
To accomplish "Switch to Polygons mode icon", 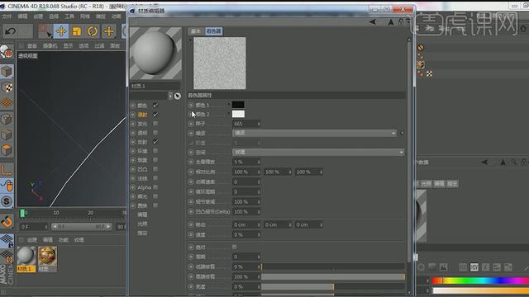I will (x=7, y=150).
